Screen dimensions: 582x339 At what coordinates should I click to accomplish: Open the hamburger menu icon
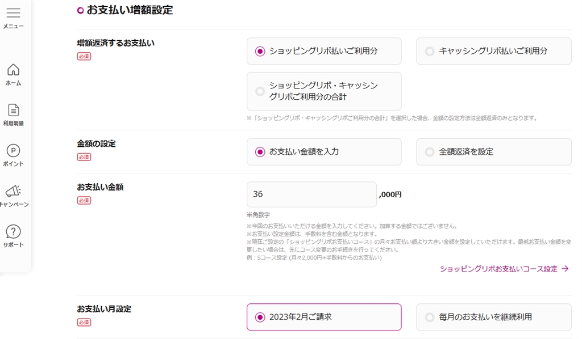13,13
